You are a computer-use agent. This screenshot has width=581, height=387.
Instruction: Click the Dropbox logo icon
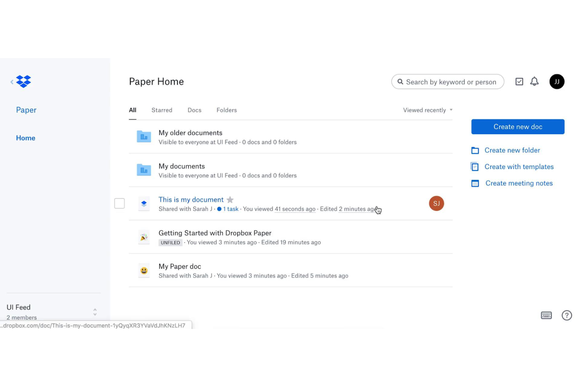coord(24,81)
